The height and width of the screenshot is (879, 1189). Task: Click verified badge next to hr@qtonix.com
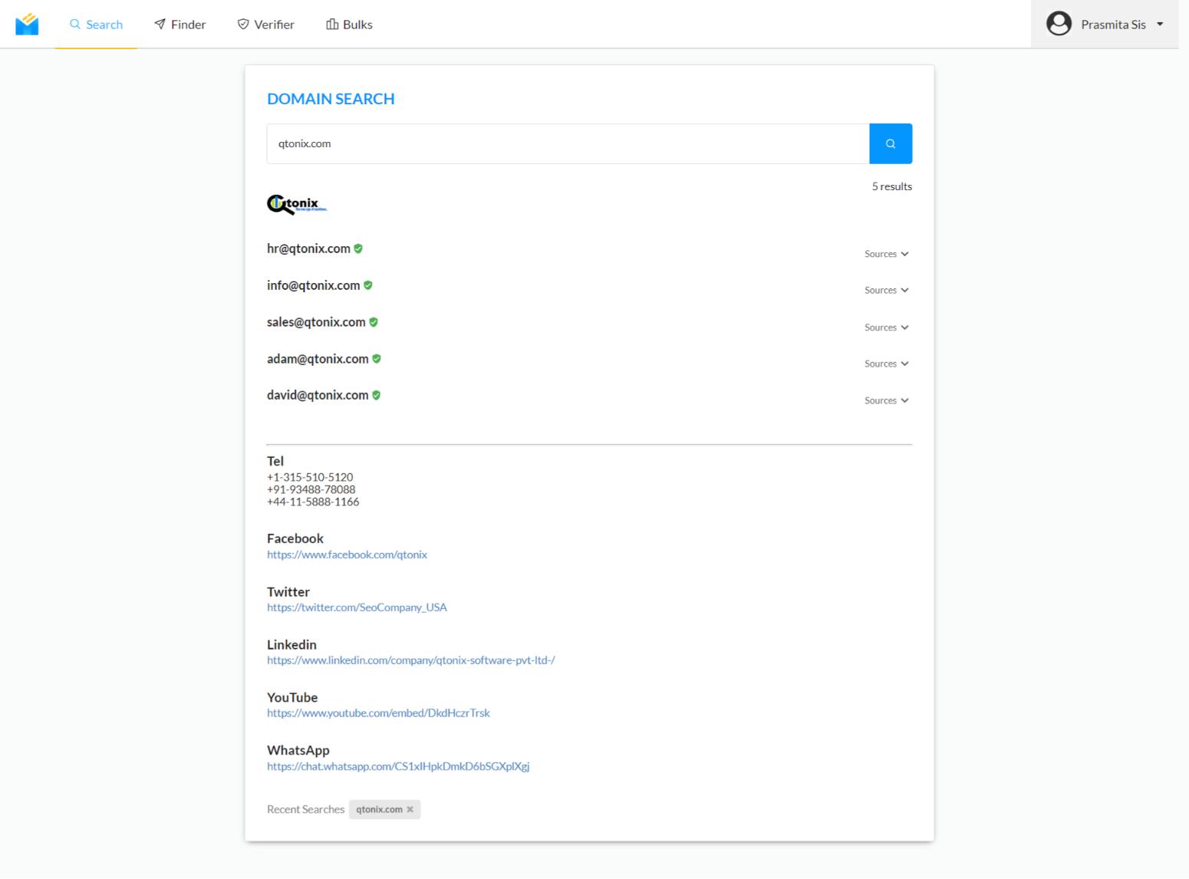358,249
